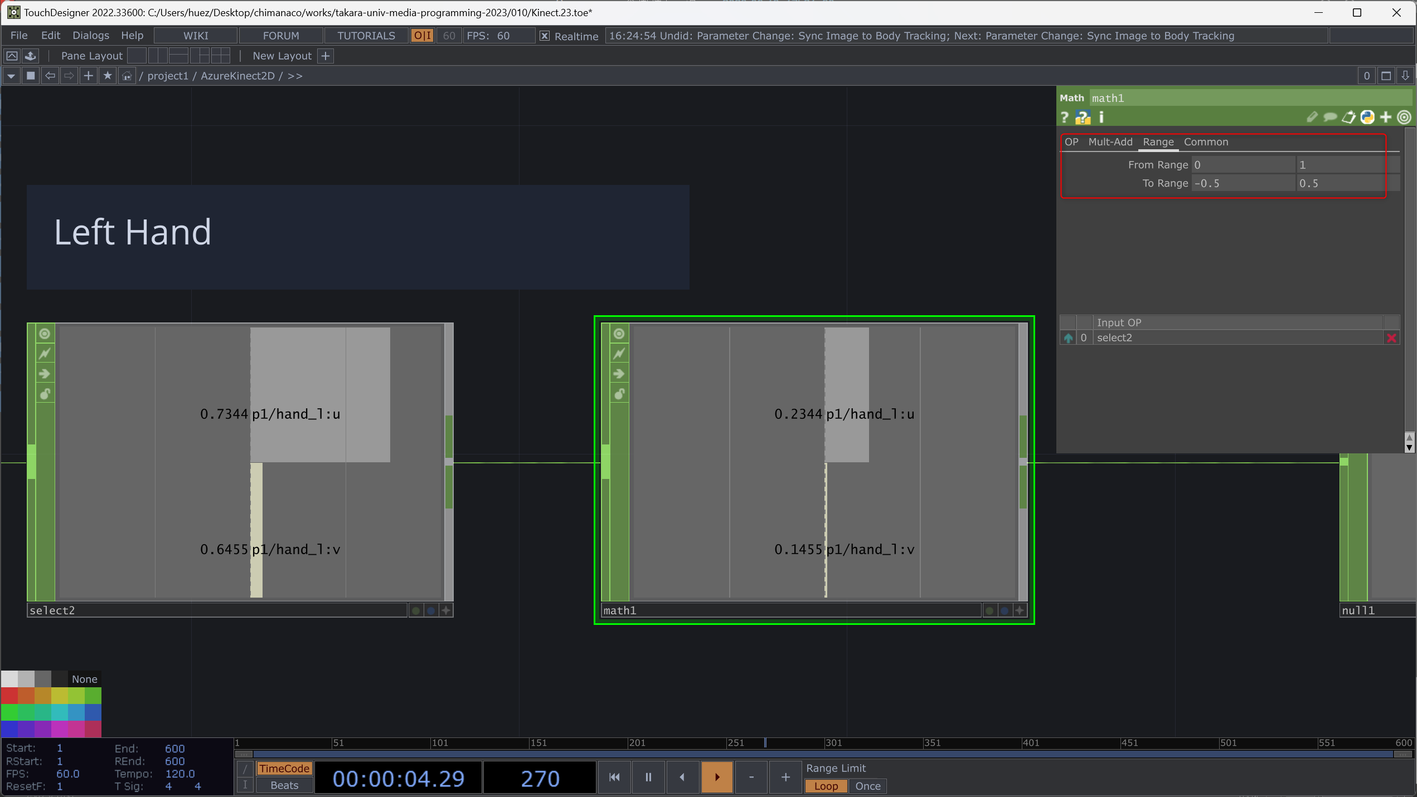1417x797 pixels.
Task: Expand the path '>>' operator list
Action: 295,76
